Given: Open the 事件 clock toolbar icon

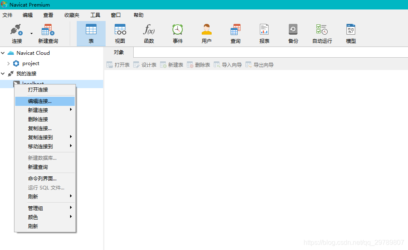Looking at the screenshot, I should (178, 29).
